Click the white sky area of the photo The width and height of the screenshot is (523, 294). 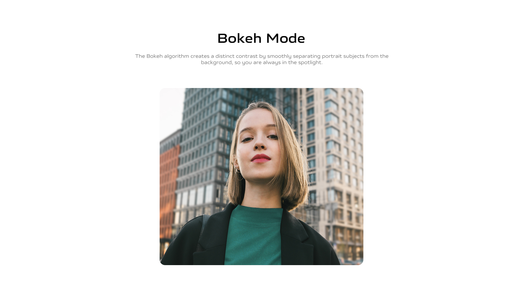click(171, 109)
